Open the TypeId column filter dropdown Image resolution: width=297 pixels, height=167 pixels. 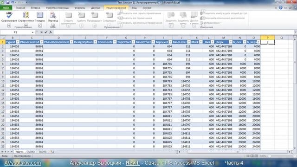[x=18, y=42]
